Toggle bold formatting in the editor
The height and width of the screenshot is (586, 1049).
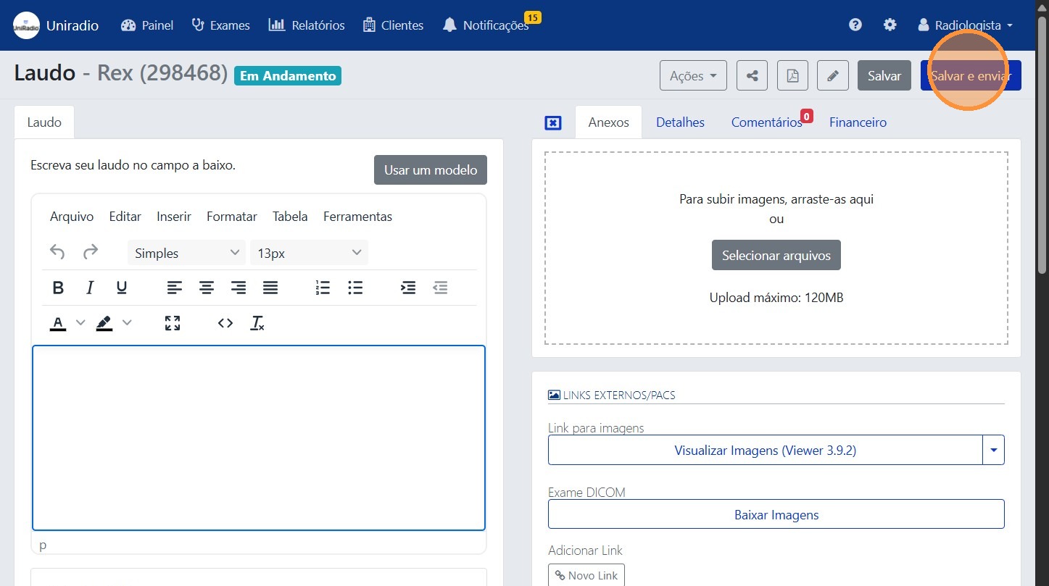pos(59,288)
